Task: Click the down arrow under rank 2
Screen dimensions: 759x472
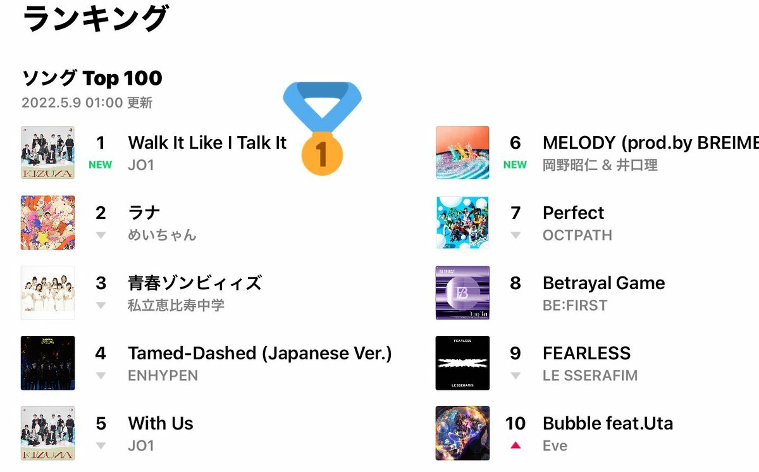Action: point(101,235)
